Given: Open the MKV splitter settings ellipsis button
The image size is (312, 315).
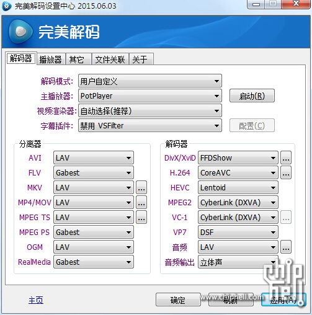Looking at the screenshot, I should pyautogui.click(x=141, y=187).
